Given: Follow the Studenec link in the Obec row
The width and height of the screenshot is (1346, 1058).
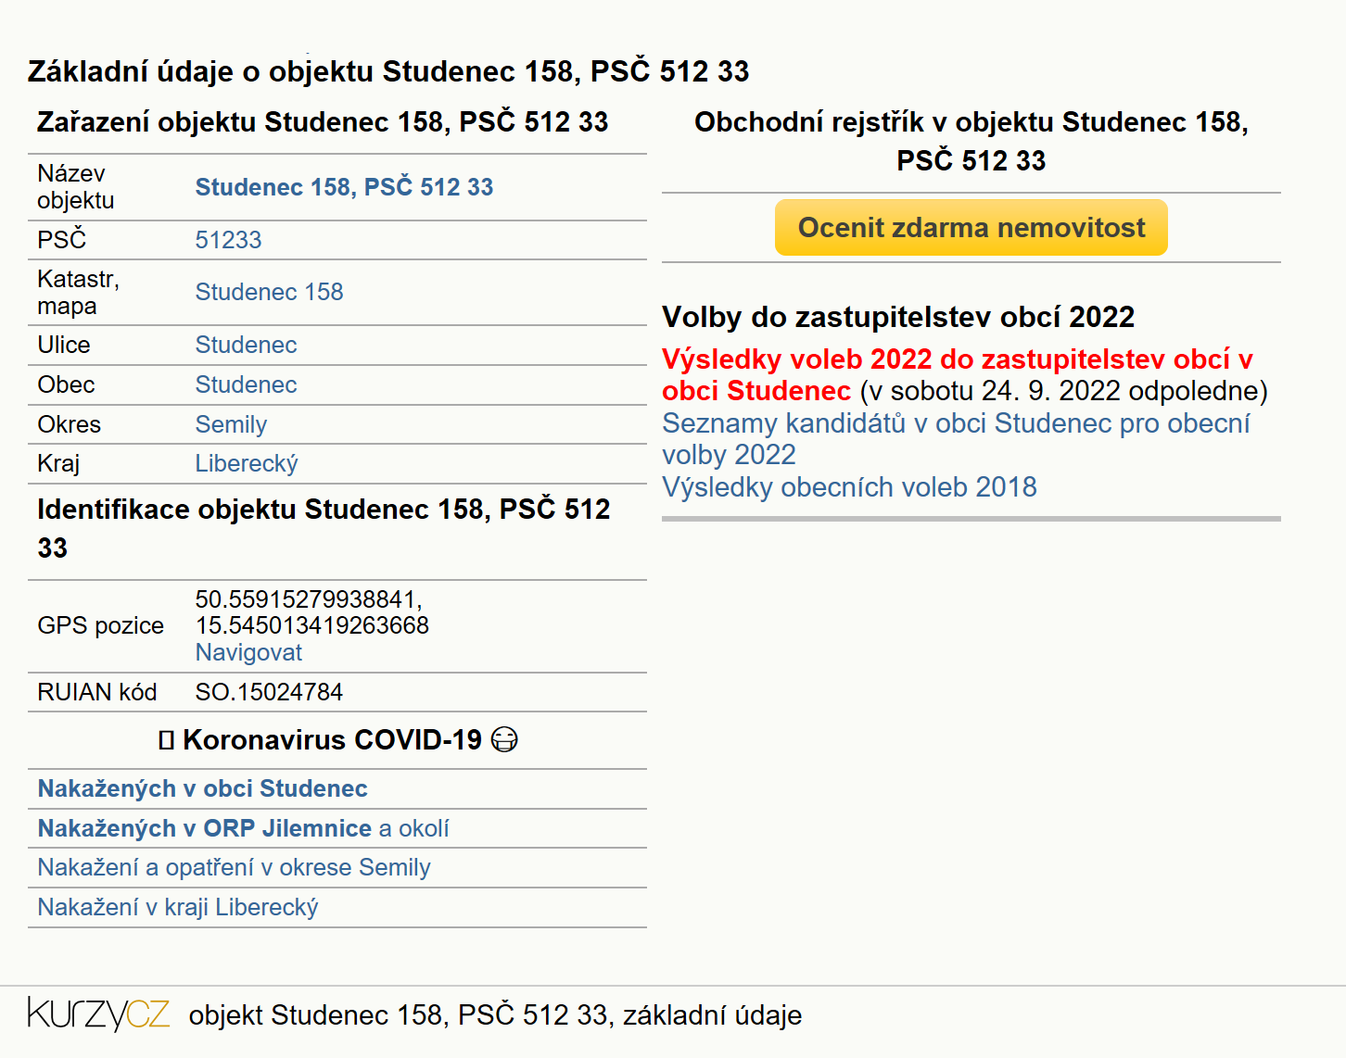Looking at the screenshot, I should click(x=246, y=384).
